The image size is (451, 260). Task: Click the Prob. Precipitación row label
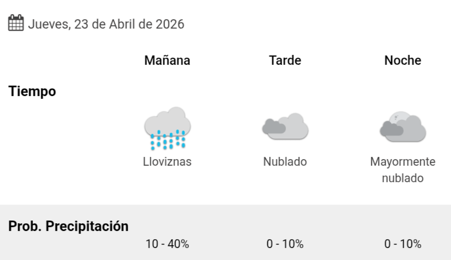(x=68, y=226)
